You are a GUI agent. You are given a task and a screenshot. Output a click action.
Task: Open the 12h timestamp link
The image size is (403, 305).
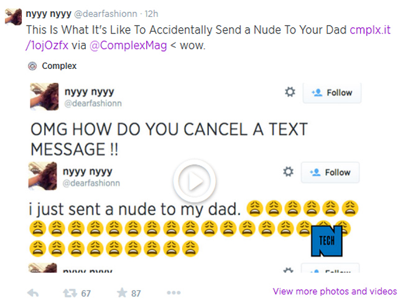[x=151, y=14]
